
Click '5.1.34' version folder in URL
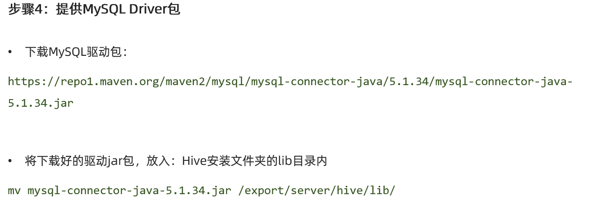409,82
